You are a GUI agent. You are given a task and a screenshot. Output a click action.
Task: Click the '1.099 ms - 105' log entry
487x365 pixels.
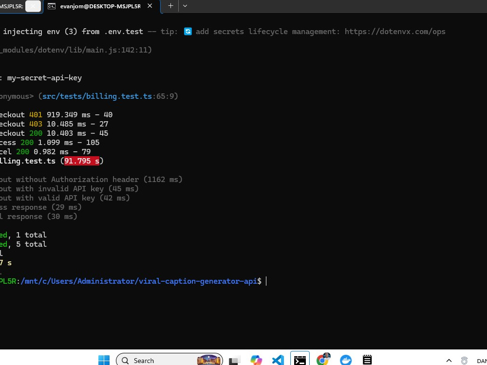pos(69,143)
